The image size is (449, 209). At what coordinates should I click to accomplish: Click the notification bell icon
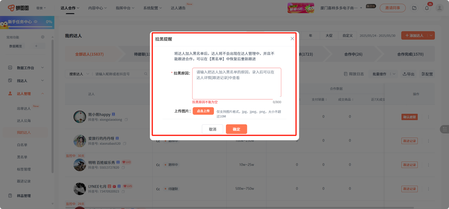[x=427, y=8]
